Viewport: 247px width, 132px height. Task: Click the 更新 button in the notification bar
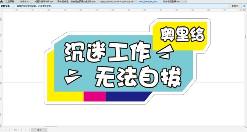click(235, 6)
